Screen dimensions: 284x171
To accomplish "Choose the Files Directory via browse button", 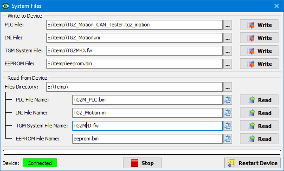I will tap(228, 87).
